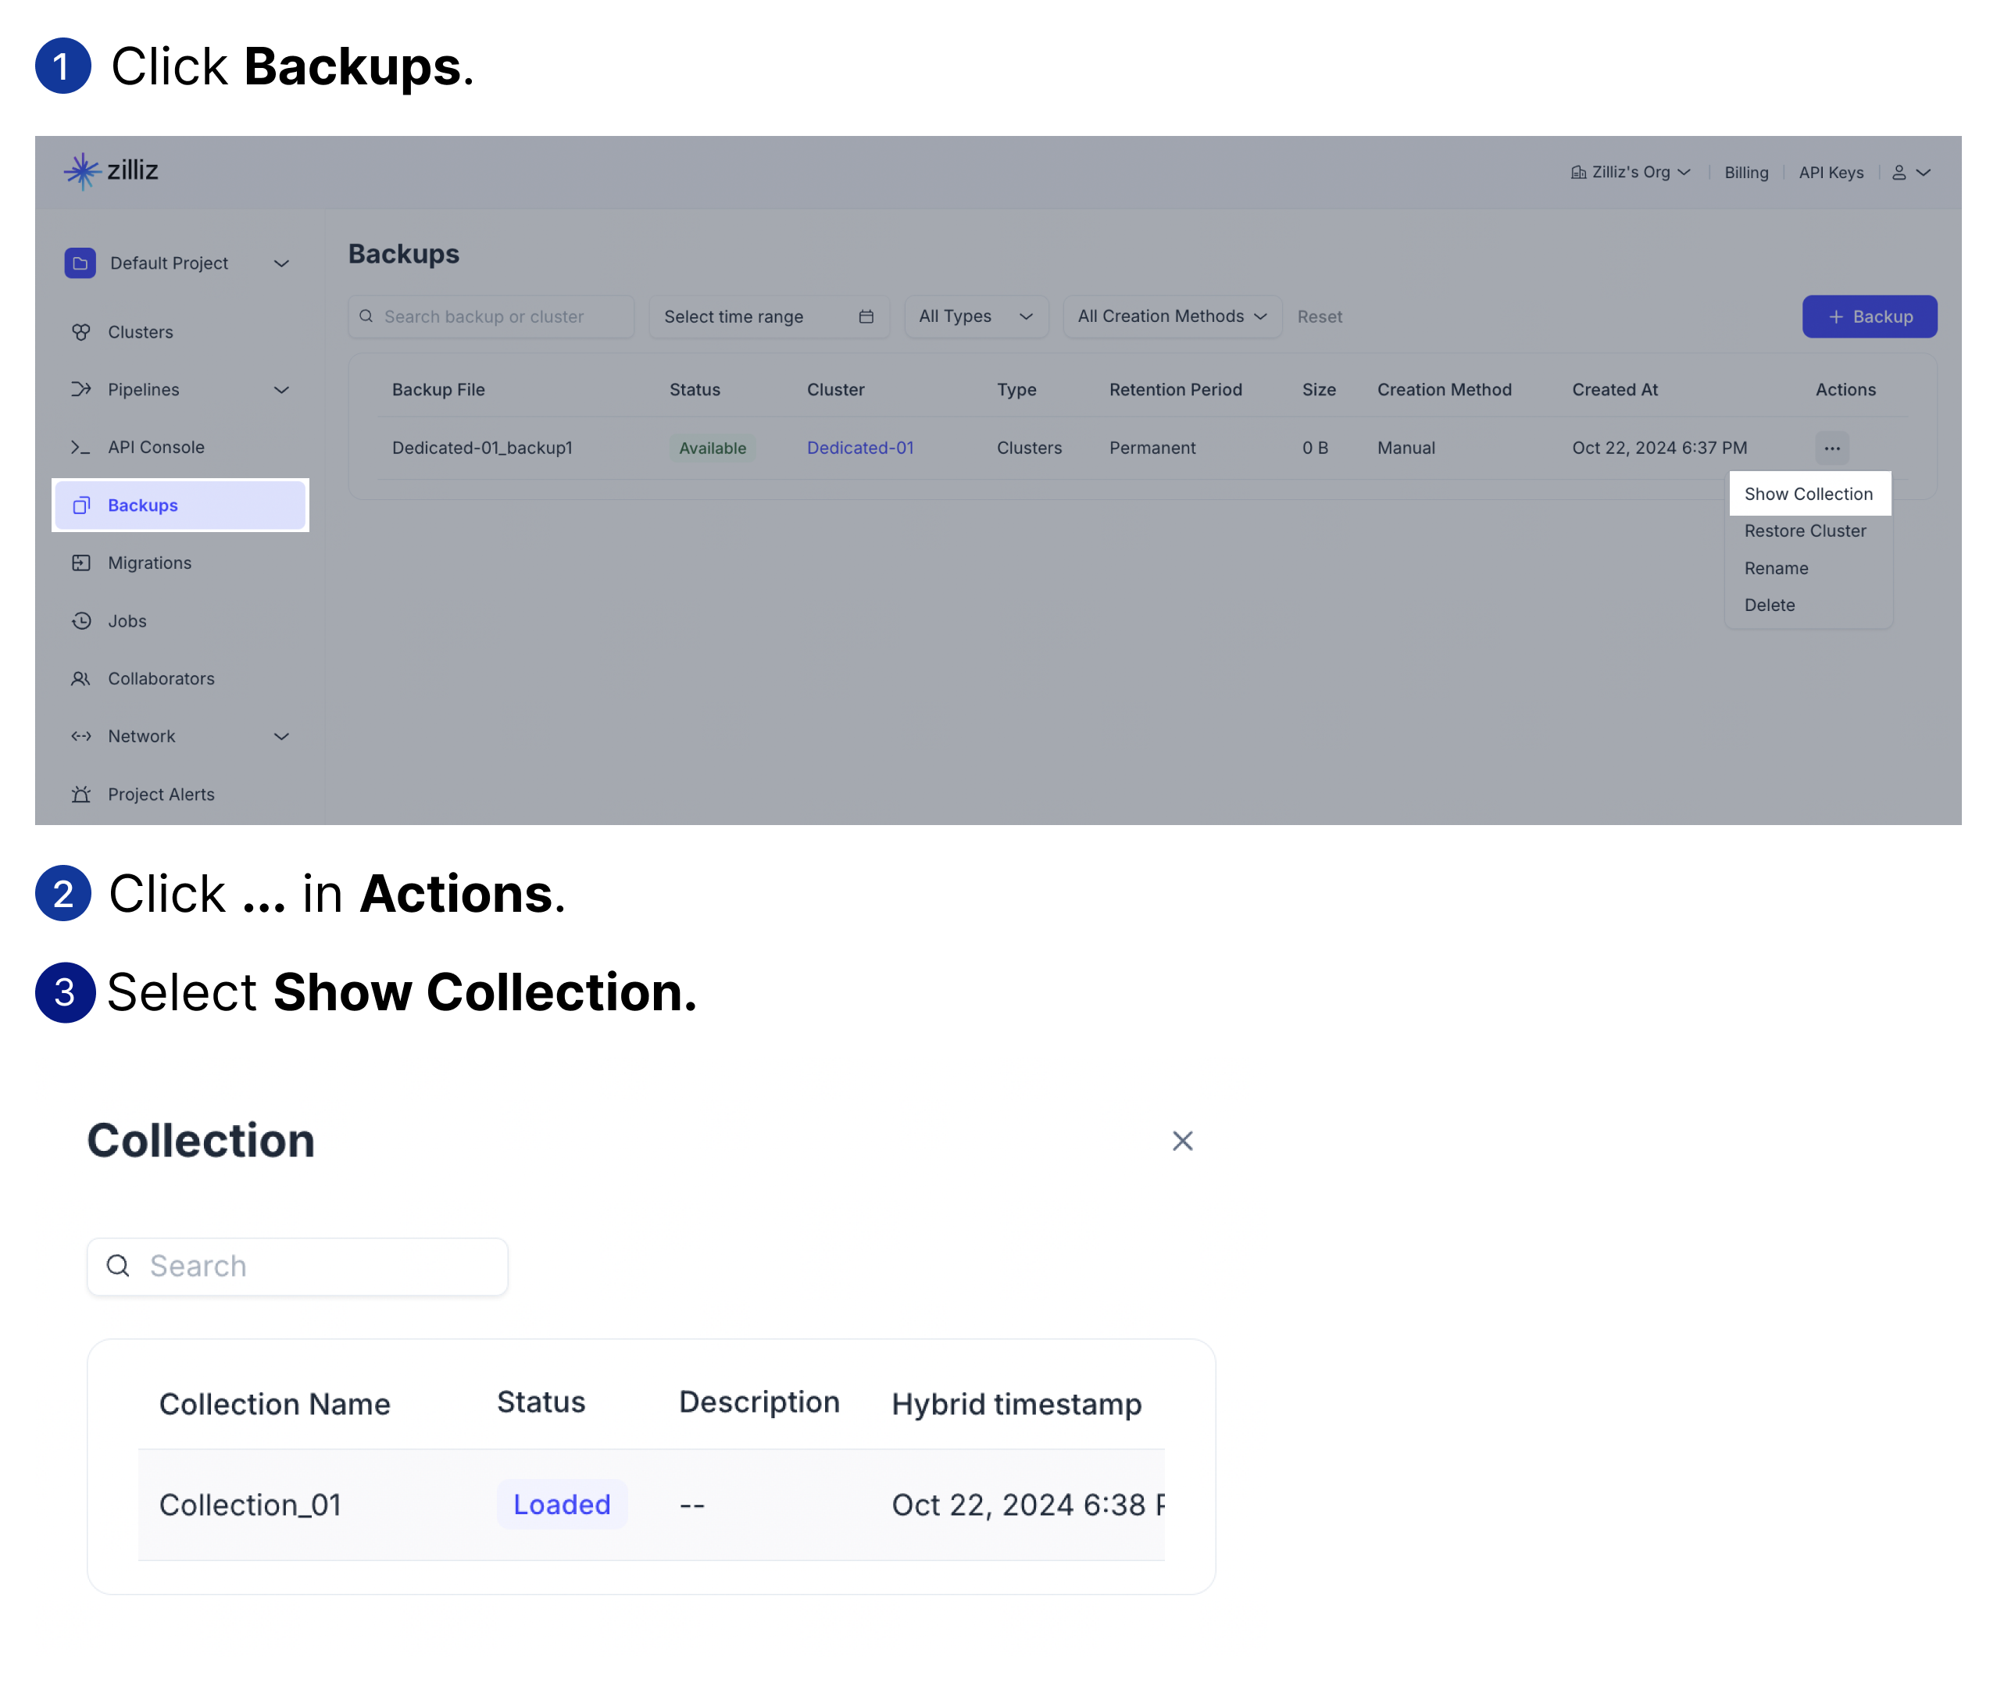Image resolution: width=1997 pixels, height=1690 pixels.
Task: Click Reset to clear filters
Action: 1319,317
